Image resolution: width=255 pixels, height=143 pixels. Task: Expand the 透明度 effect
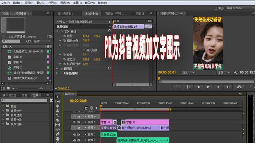point(57,69)
